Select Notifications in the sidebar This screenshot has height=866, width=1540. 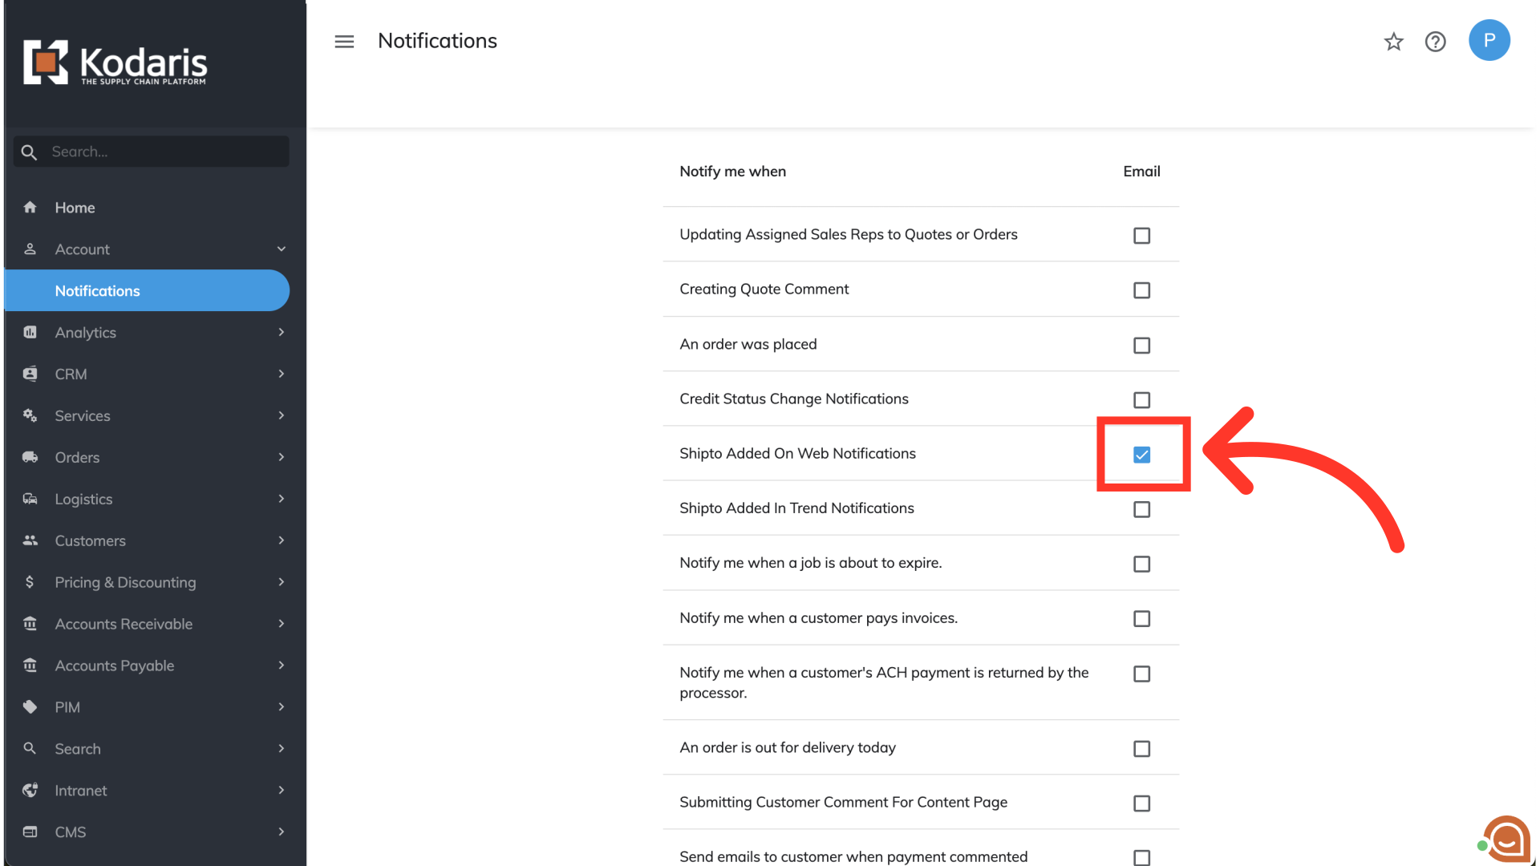click(x=97, y=291)
